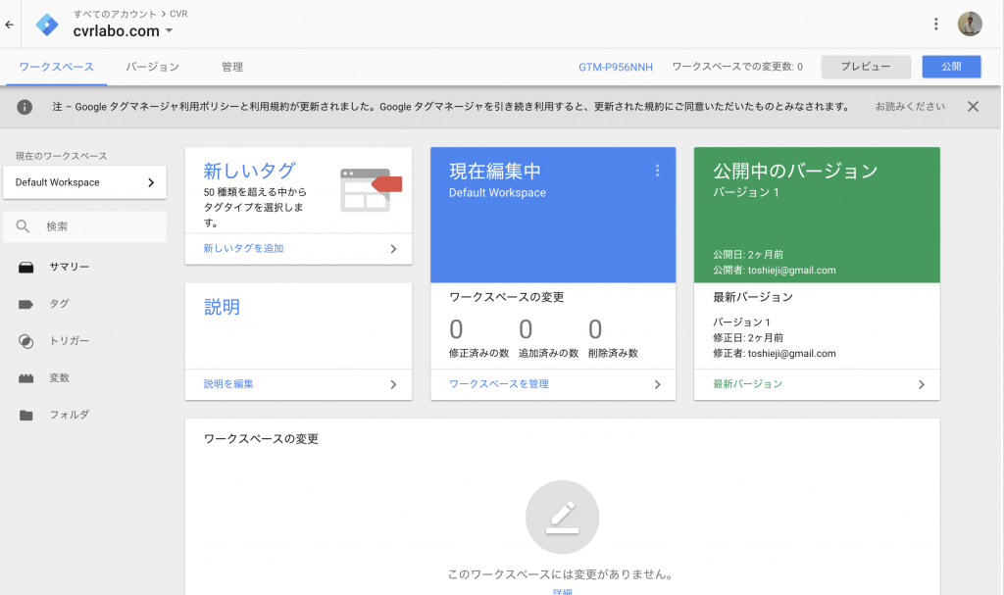Click the info icon in the notice bar
The height and width of the screenshot is (595, 1004).
coord(25,107)
